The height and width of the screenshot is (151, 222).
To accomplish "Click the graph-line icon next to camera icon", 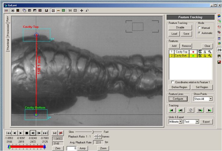I will click(18, 11).
